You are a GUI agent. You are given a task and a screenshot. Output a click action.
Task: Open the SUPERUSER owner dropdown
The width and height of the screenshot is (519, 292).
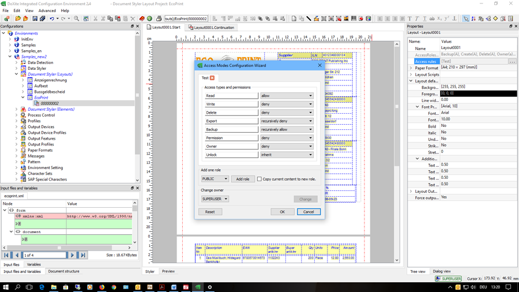click(x=215, y=199)
